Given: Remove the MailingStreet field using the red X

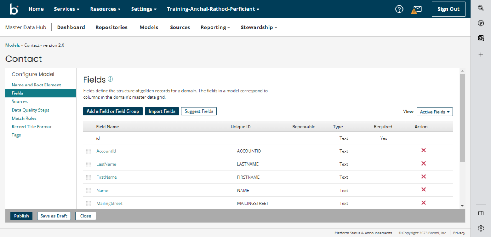Looking at the screenshot, I should [423, 202].
